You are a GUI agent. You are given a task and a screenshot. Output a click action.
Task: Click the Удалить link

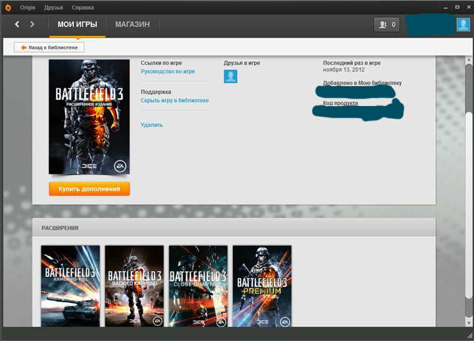tap(151, 124)
